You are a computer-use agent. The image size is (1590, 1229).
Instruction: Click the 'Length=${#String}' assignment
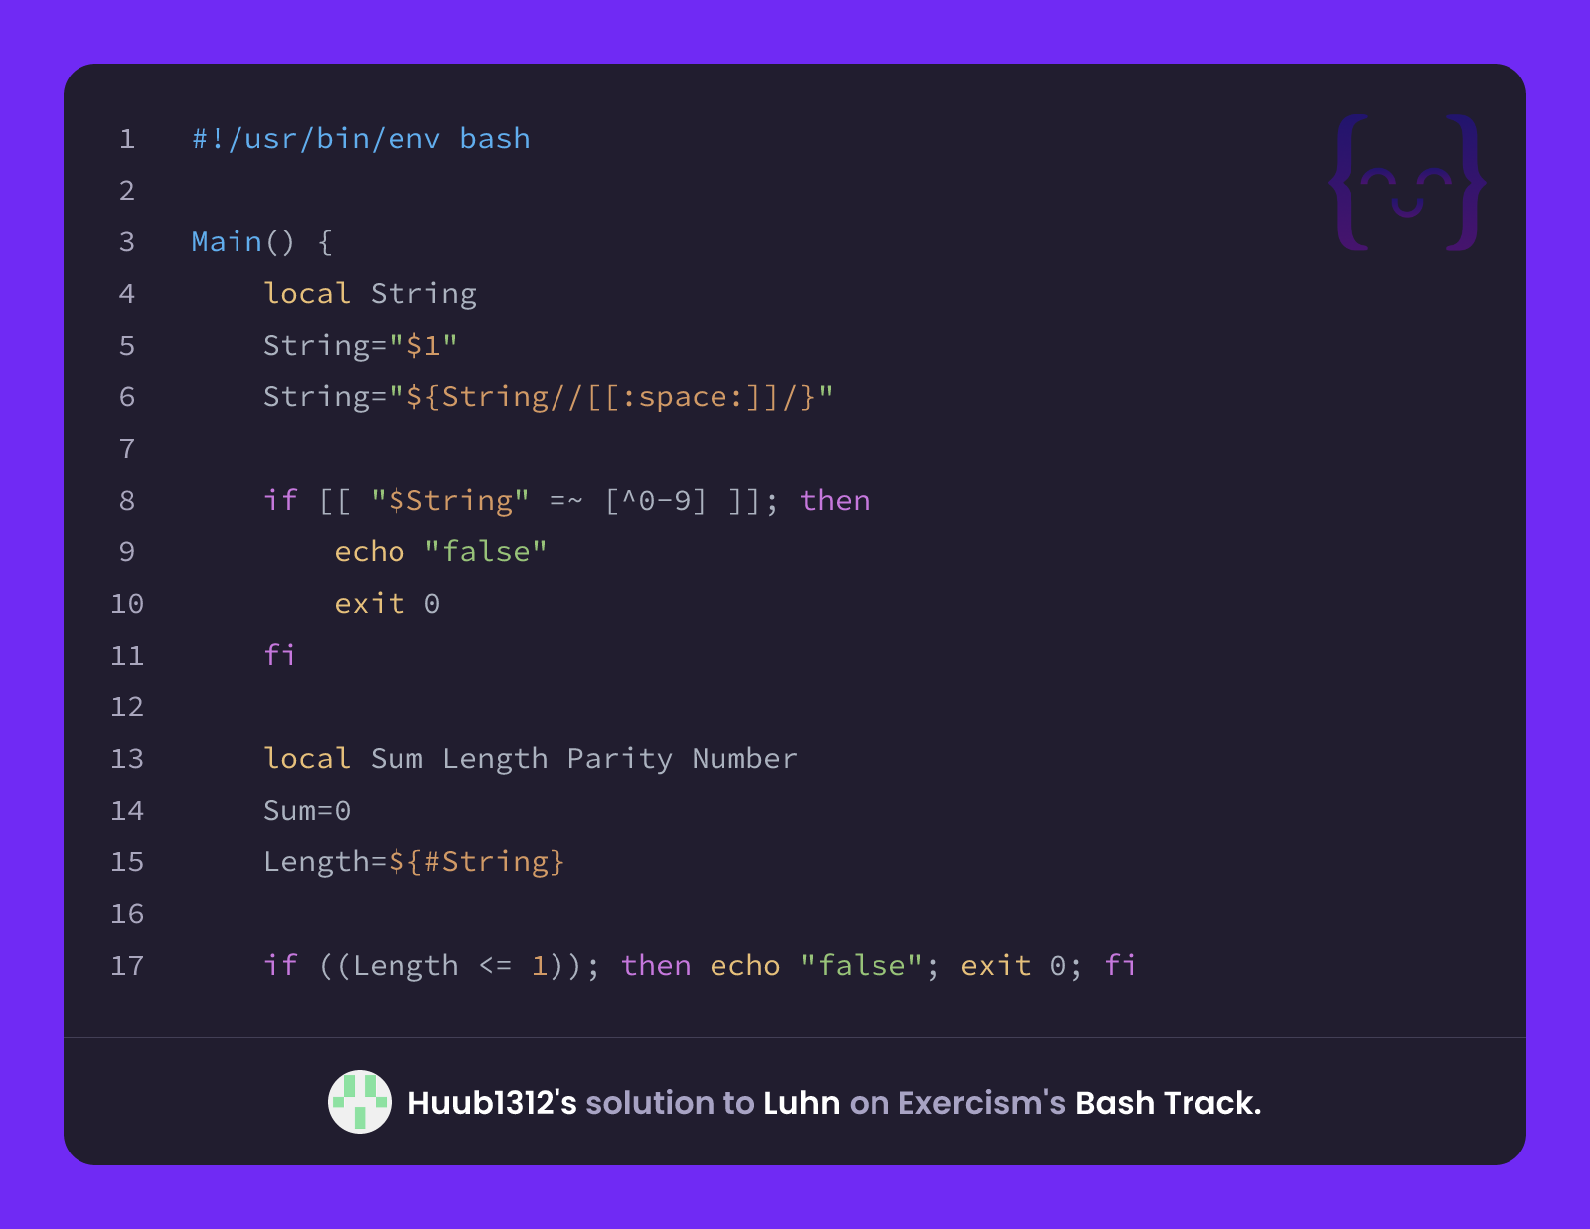tap(413, 862)
